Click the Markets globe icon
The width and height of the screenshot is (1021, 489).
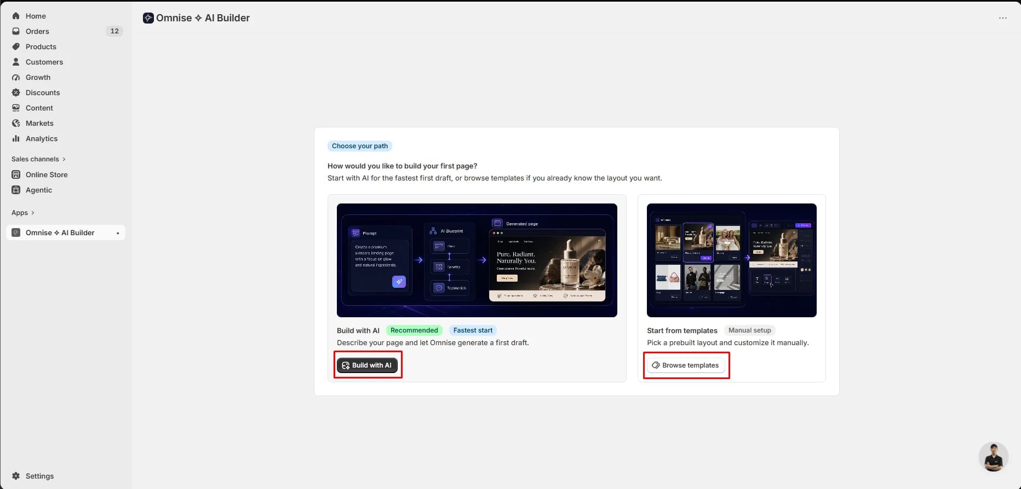coord(16,123)
